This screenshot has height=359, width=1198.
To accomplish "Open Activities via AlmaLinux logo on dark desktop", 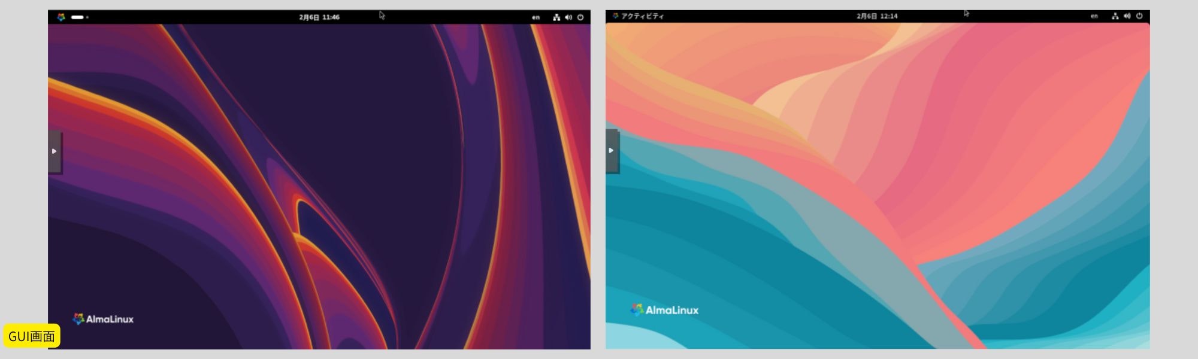I will [61, 17].
